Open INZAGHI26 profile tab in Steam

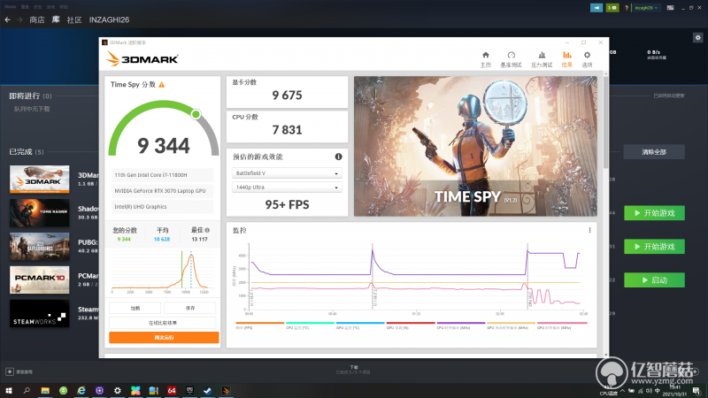pyautogui.click(x=109, y=19)
